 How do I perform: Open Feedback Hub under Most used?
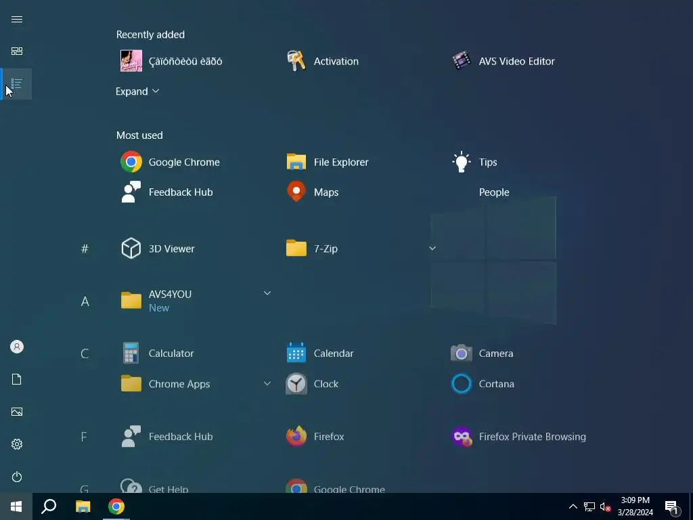click(167, 192)
